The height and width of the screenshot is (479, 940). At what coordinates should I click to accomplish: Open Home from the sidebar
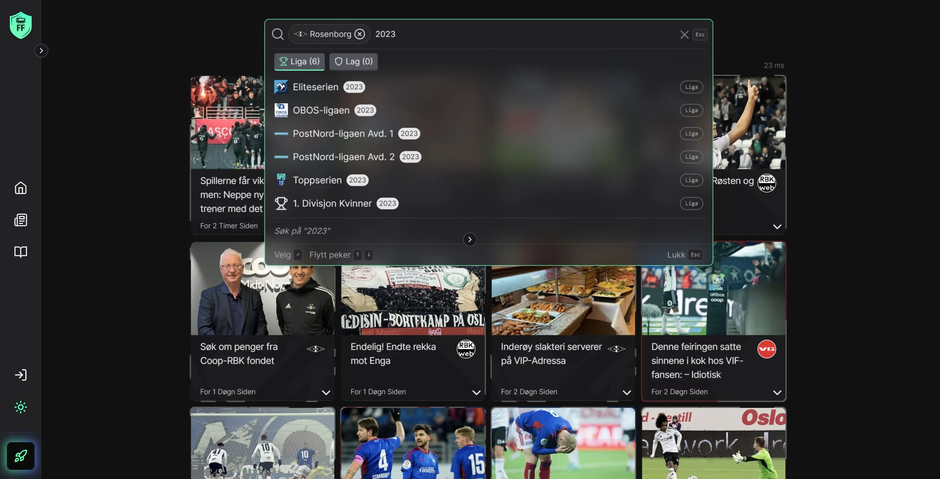(20, 188)
